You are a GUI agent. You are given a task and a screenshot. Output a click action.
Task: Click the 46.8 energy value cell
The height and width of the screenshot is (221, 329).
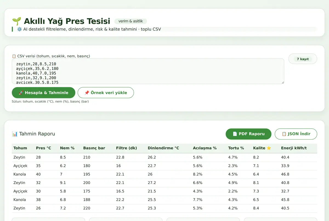(285, 174)
